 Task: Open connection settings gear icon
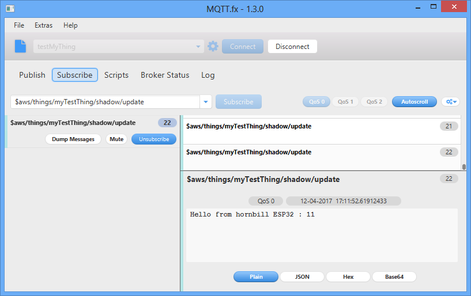[x=213, y=46]
